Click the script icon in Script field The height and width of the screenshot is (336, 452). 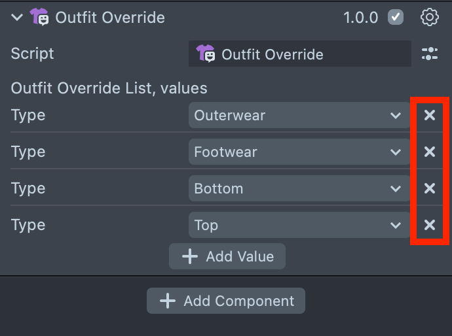[x=206, y=54]
